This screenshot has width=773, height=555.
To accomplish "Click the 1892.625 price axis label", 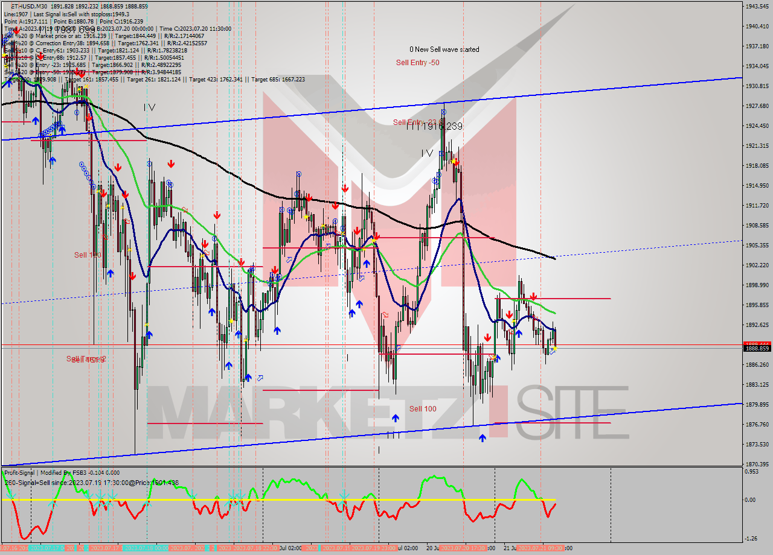I will click(757, 325).
